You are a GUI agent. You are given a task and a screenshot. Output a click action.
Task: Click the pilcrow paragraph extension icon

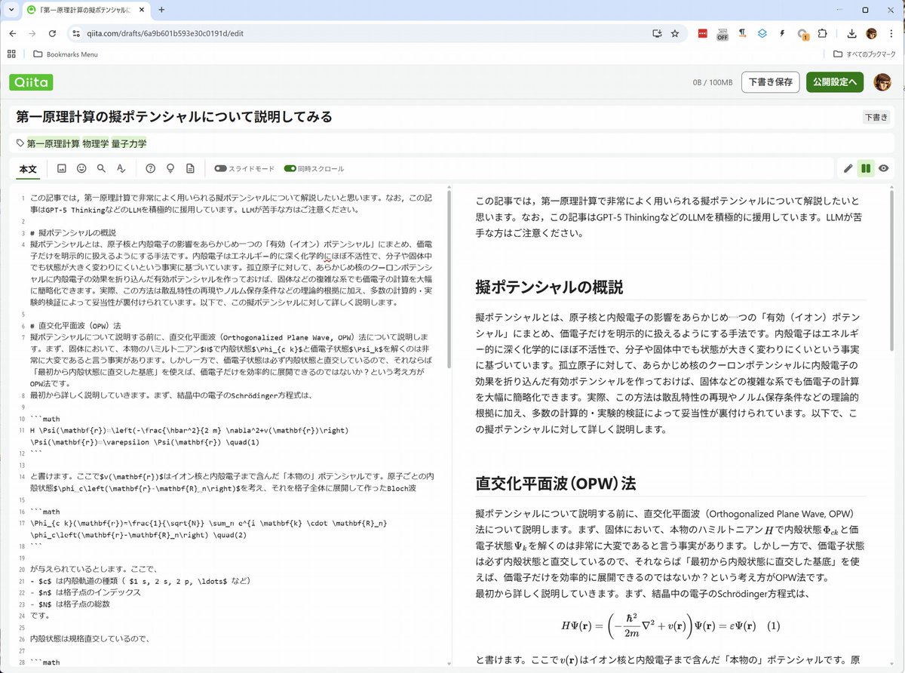pos(743,33)
